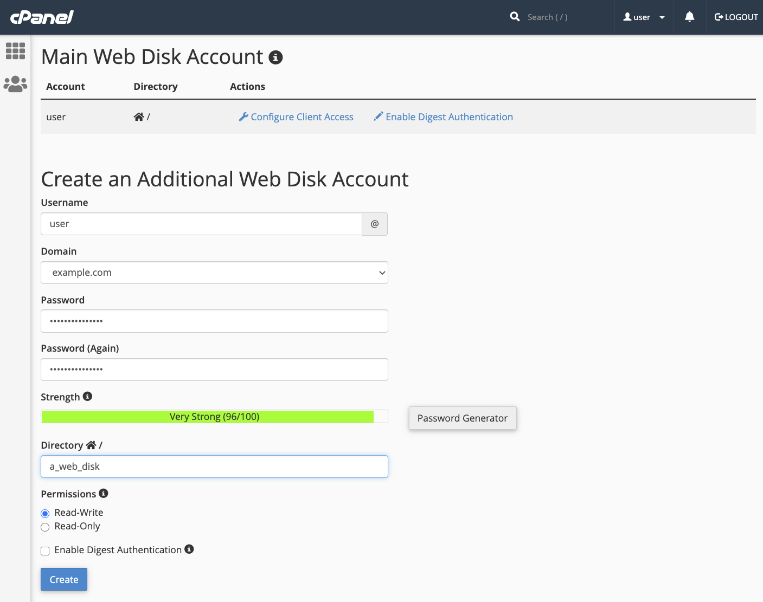This screenshot has width=763, height=602.
Task: Open the notifications bell
Action: (x=689, y=17)
